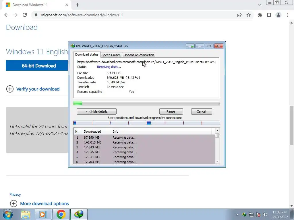Switch to Speed Limiter tab

coord(111,55)
